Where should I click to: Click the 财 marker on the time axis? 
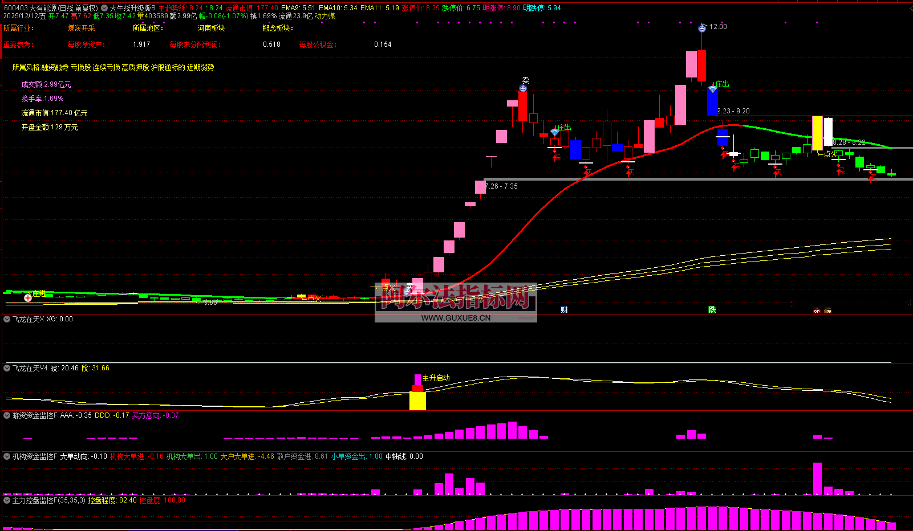pos(564,310)
